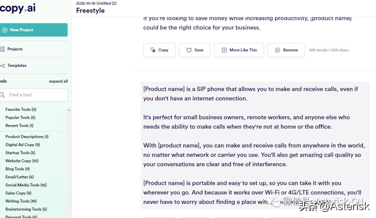
Task: Click the sidebar scroll up arrow
Action: point(69,110)
